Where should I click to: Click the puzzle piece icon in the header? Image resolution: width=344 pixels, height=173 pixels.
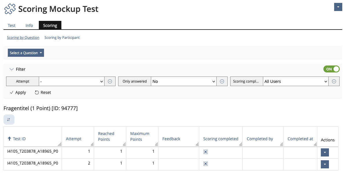[x=10, y=9]
